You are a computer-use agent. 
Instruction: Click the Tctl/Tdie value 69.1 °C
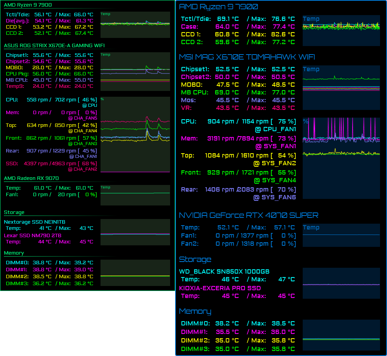tap(228, 19)
